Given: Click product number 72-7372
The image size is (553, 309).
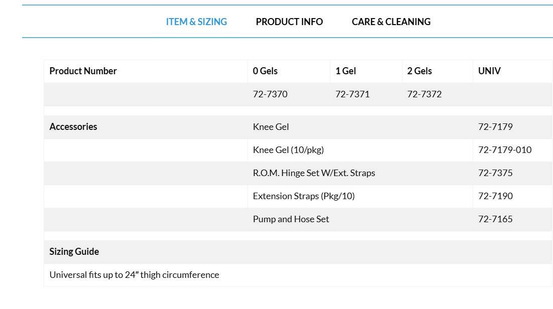Looking at the screenshot, I should [424, 94].
